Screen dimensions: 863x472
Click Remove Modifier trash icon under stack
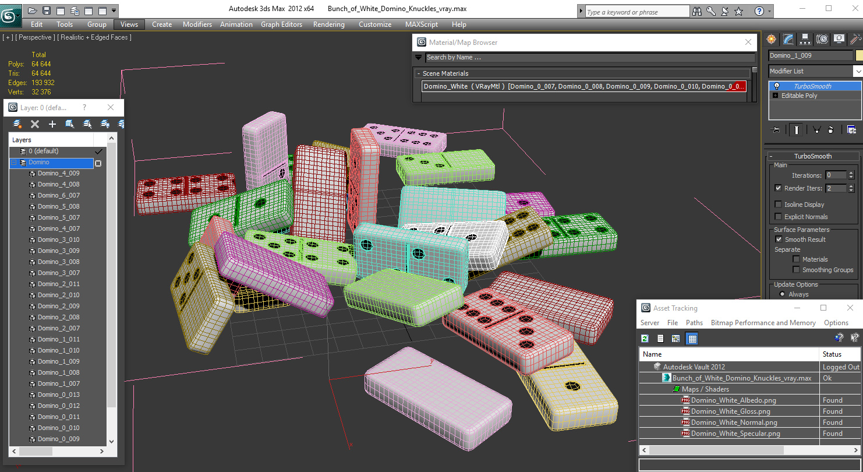point(831,130)
